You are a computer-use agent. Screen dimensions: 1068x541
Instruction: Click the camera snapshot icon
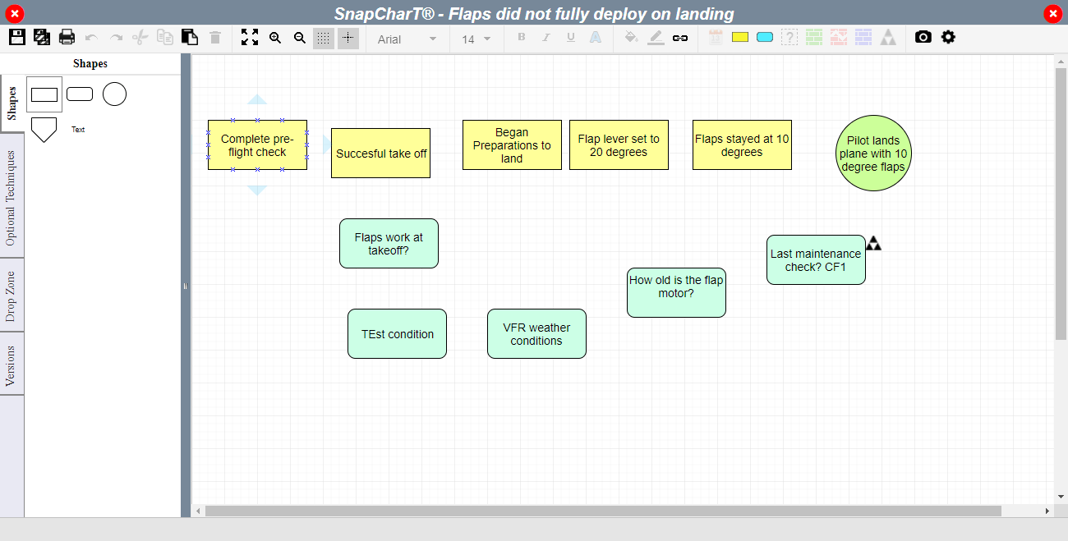(x=923, y=37)
